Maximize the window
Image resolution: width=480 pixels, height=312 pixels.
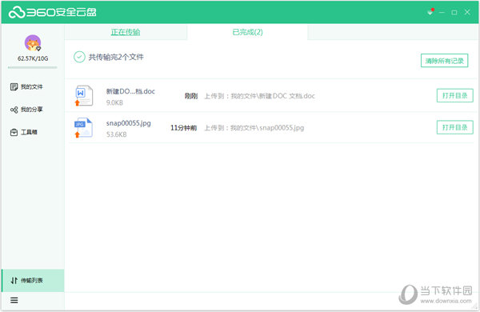pos(454,12)
